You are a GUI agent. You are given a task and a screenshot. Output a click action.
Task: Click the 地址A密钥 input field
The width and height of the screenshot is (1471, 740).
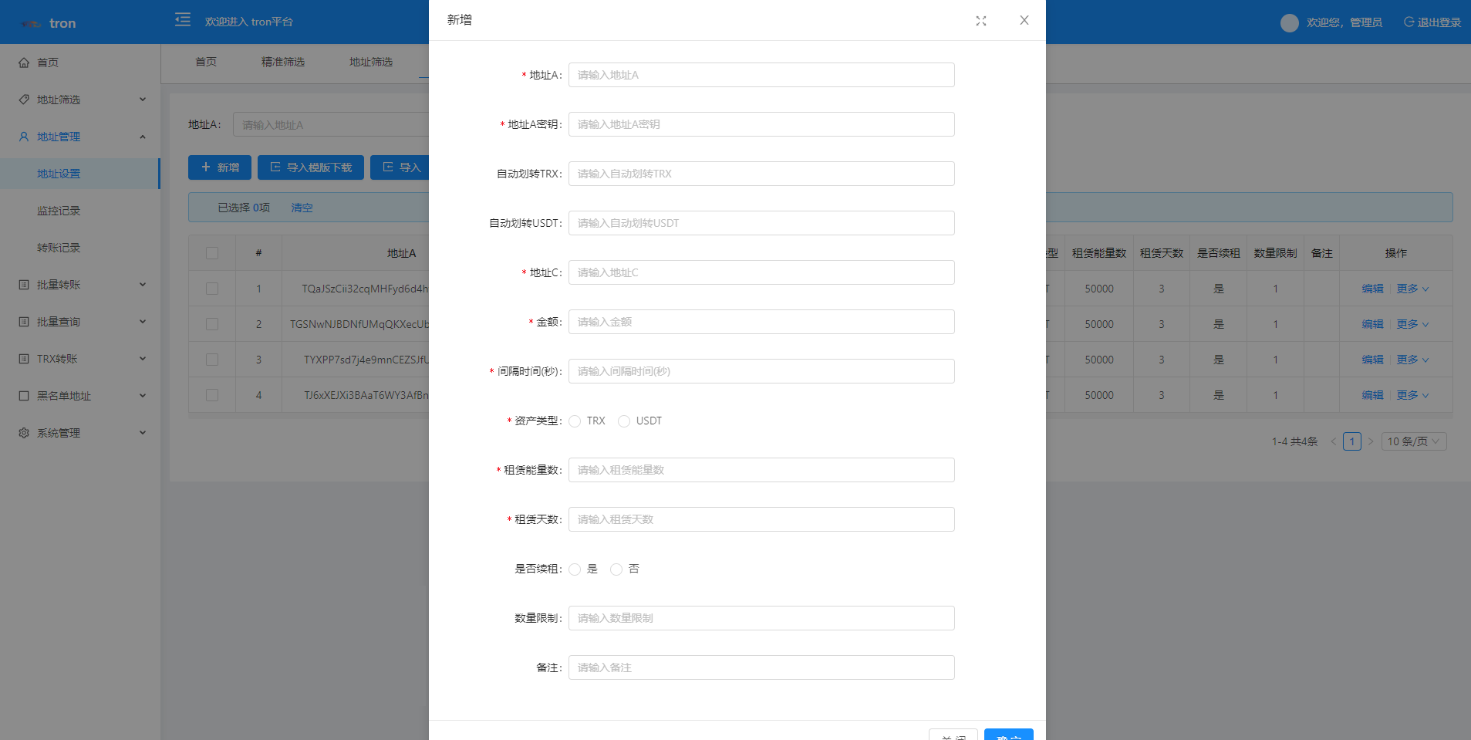(x=761, y=124)
